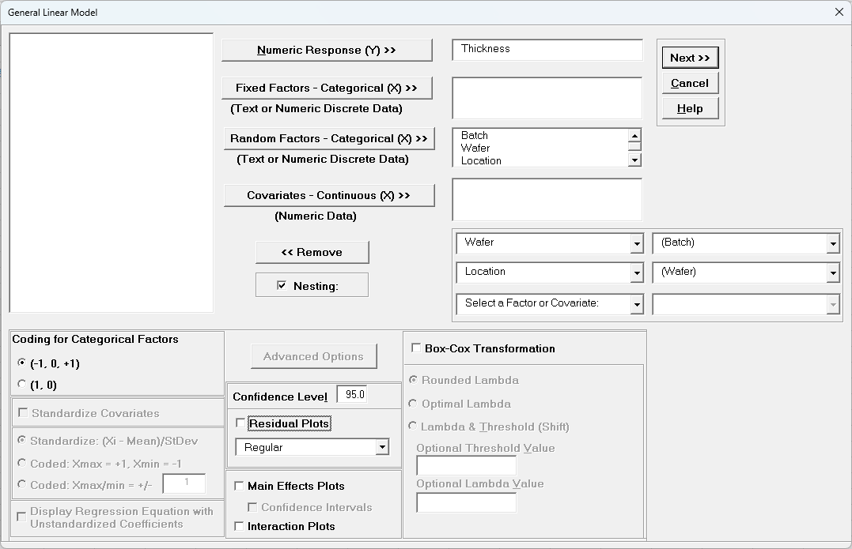Image resolution: width=852 pixels, height=549 pixels.
Task: Click Fixed Factors - Categorical (X) >> button
Action: pos(327,88)
